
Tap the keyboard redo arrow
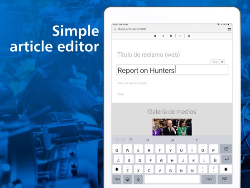coord(124,140)
